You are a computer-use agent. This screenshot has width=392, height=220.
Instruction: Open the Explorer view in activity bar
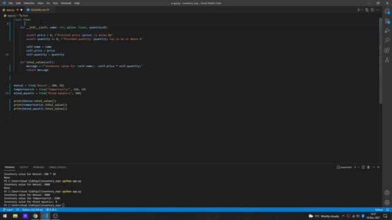[387, 11]
